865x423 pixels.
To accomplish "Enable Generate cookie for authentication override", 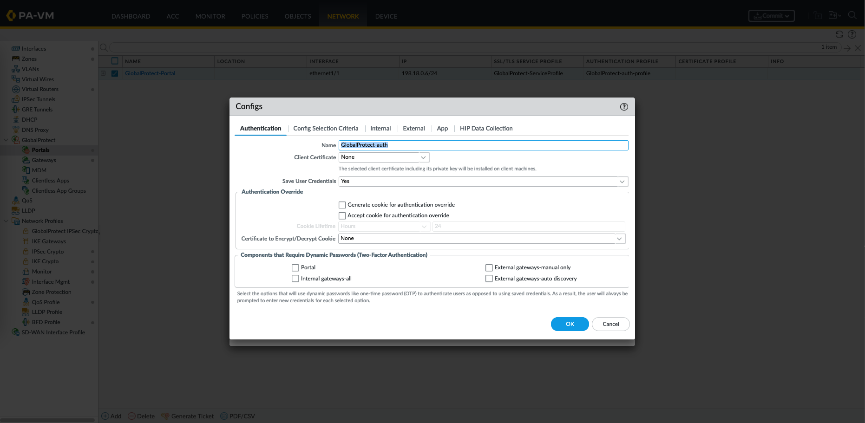I will 342,205.
